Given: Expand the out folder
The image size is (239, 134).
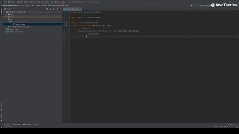Looking at the screenshot, I should coord(7,17).
